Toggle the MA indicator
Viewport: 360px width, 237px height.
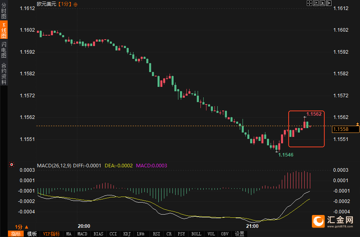point(69,234)
